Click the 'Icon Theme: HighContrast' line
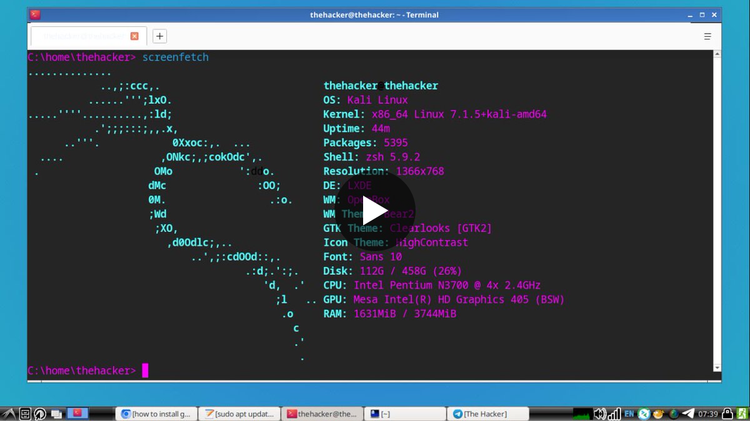 click(396, 242)
